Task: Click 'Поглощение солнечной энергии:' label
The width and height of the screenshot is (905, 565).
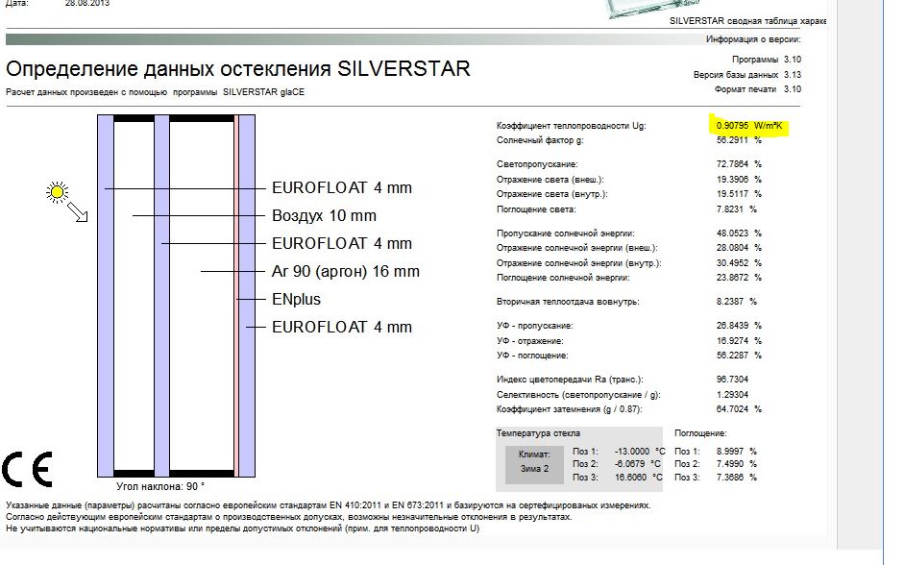Action: click(563, 278)
